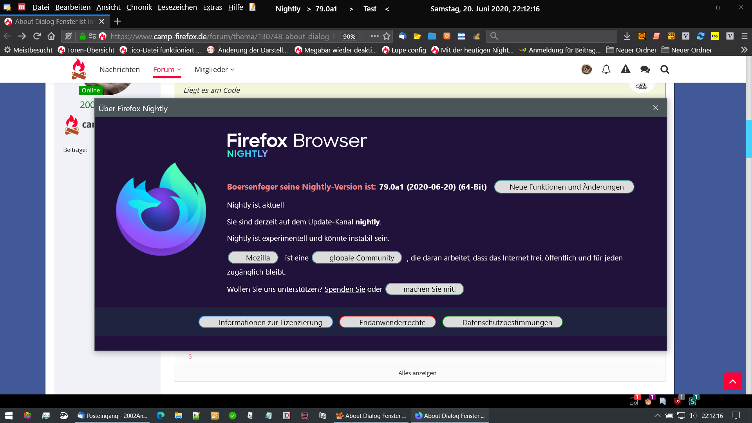Go to the home page icon
This screenshot has width=752, height=423.
point(51,36)
